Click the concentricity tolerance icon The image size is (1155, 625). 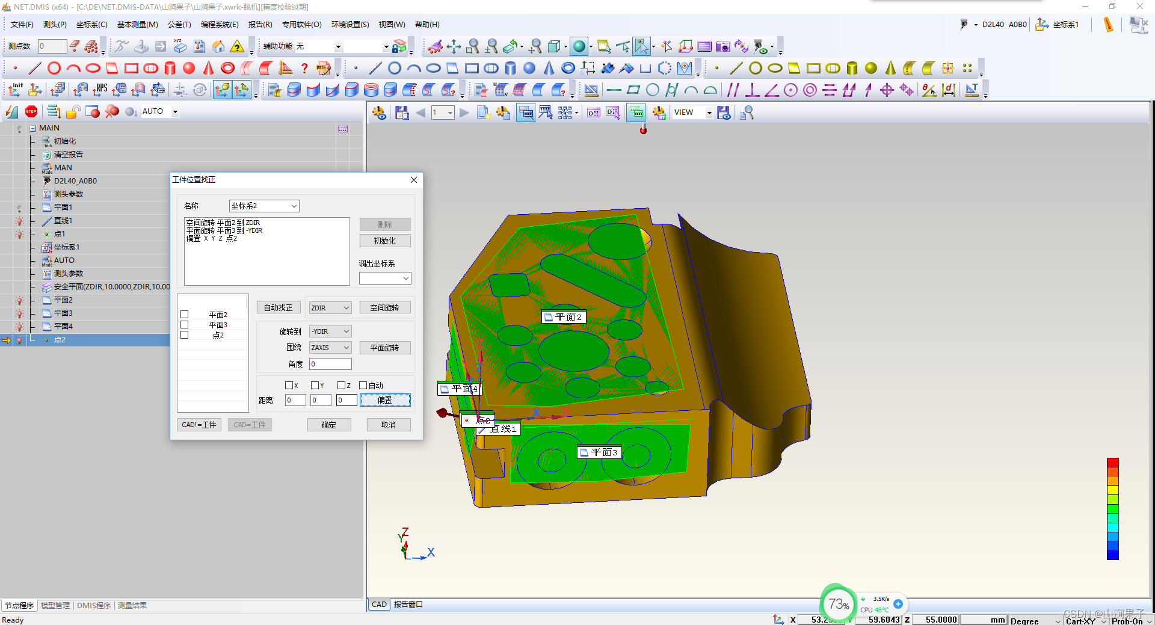(810, 90)
